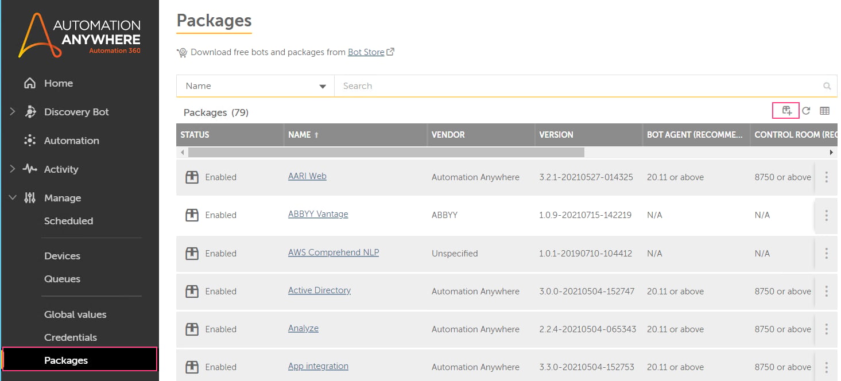Open the Bot Store link
Image resolution: width=841 pixels, height=381 pixels.
click(x=366, y=52)
